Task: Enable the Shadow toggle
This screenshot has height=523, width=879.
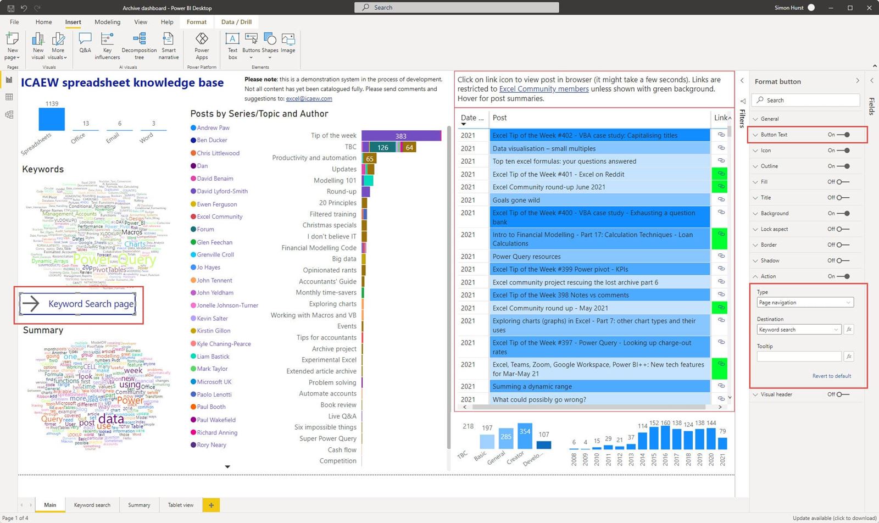Action: point(842,260)
